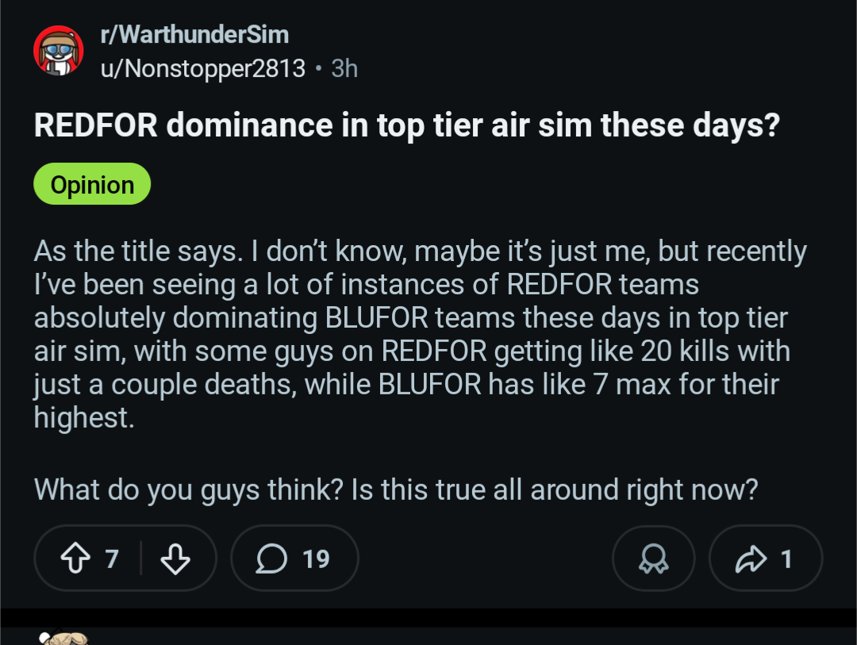857x645 pixels.
Task: Click the text "Is this true all around right now?"
Action: click(555, 489)
